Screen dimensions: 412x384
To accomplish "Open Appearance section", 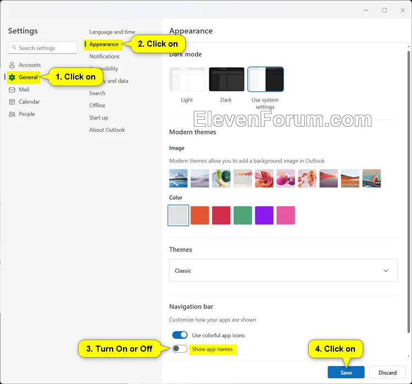I will [x=104, y=44].
